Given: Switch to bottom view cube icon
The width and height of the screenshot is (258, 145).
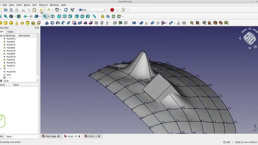Looking at the screenshot, I should pos(82,16).
